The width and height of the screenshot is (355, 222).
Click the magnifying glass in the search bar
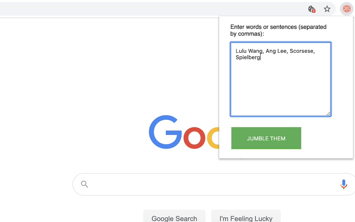pos(84,184)
